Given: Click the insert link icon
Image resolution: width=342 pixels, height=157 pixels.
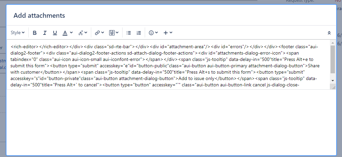Looking at the screenshot, I should coord(97,33).
